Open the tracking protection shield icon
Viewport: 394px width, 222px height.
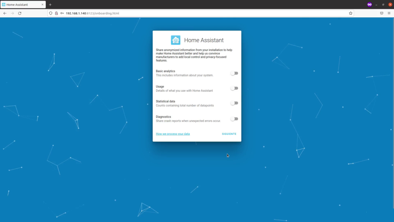point(50,13)
